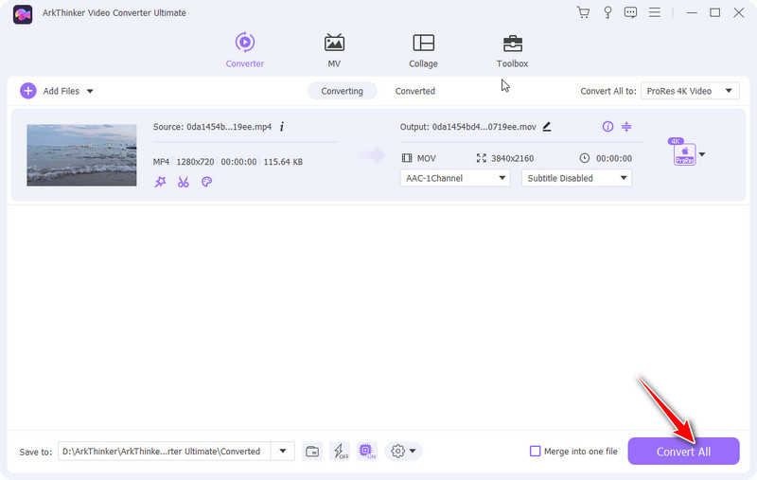Open the output folder icon

click(x=312, y=451)
